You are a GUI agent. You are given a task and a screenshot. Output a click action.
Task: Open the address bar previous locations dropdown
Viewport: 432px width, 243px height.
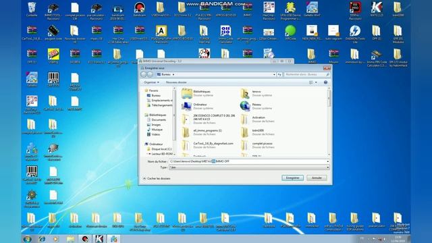pos(274,74)
